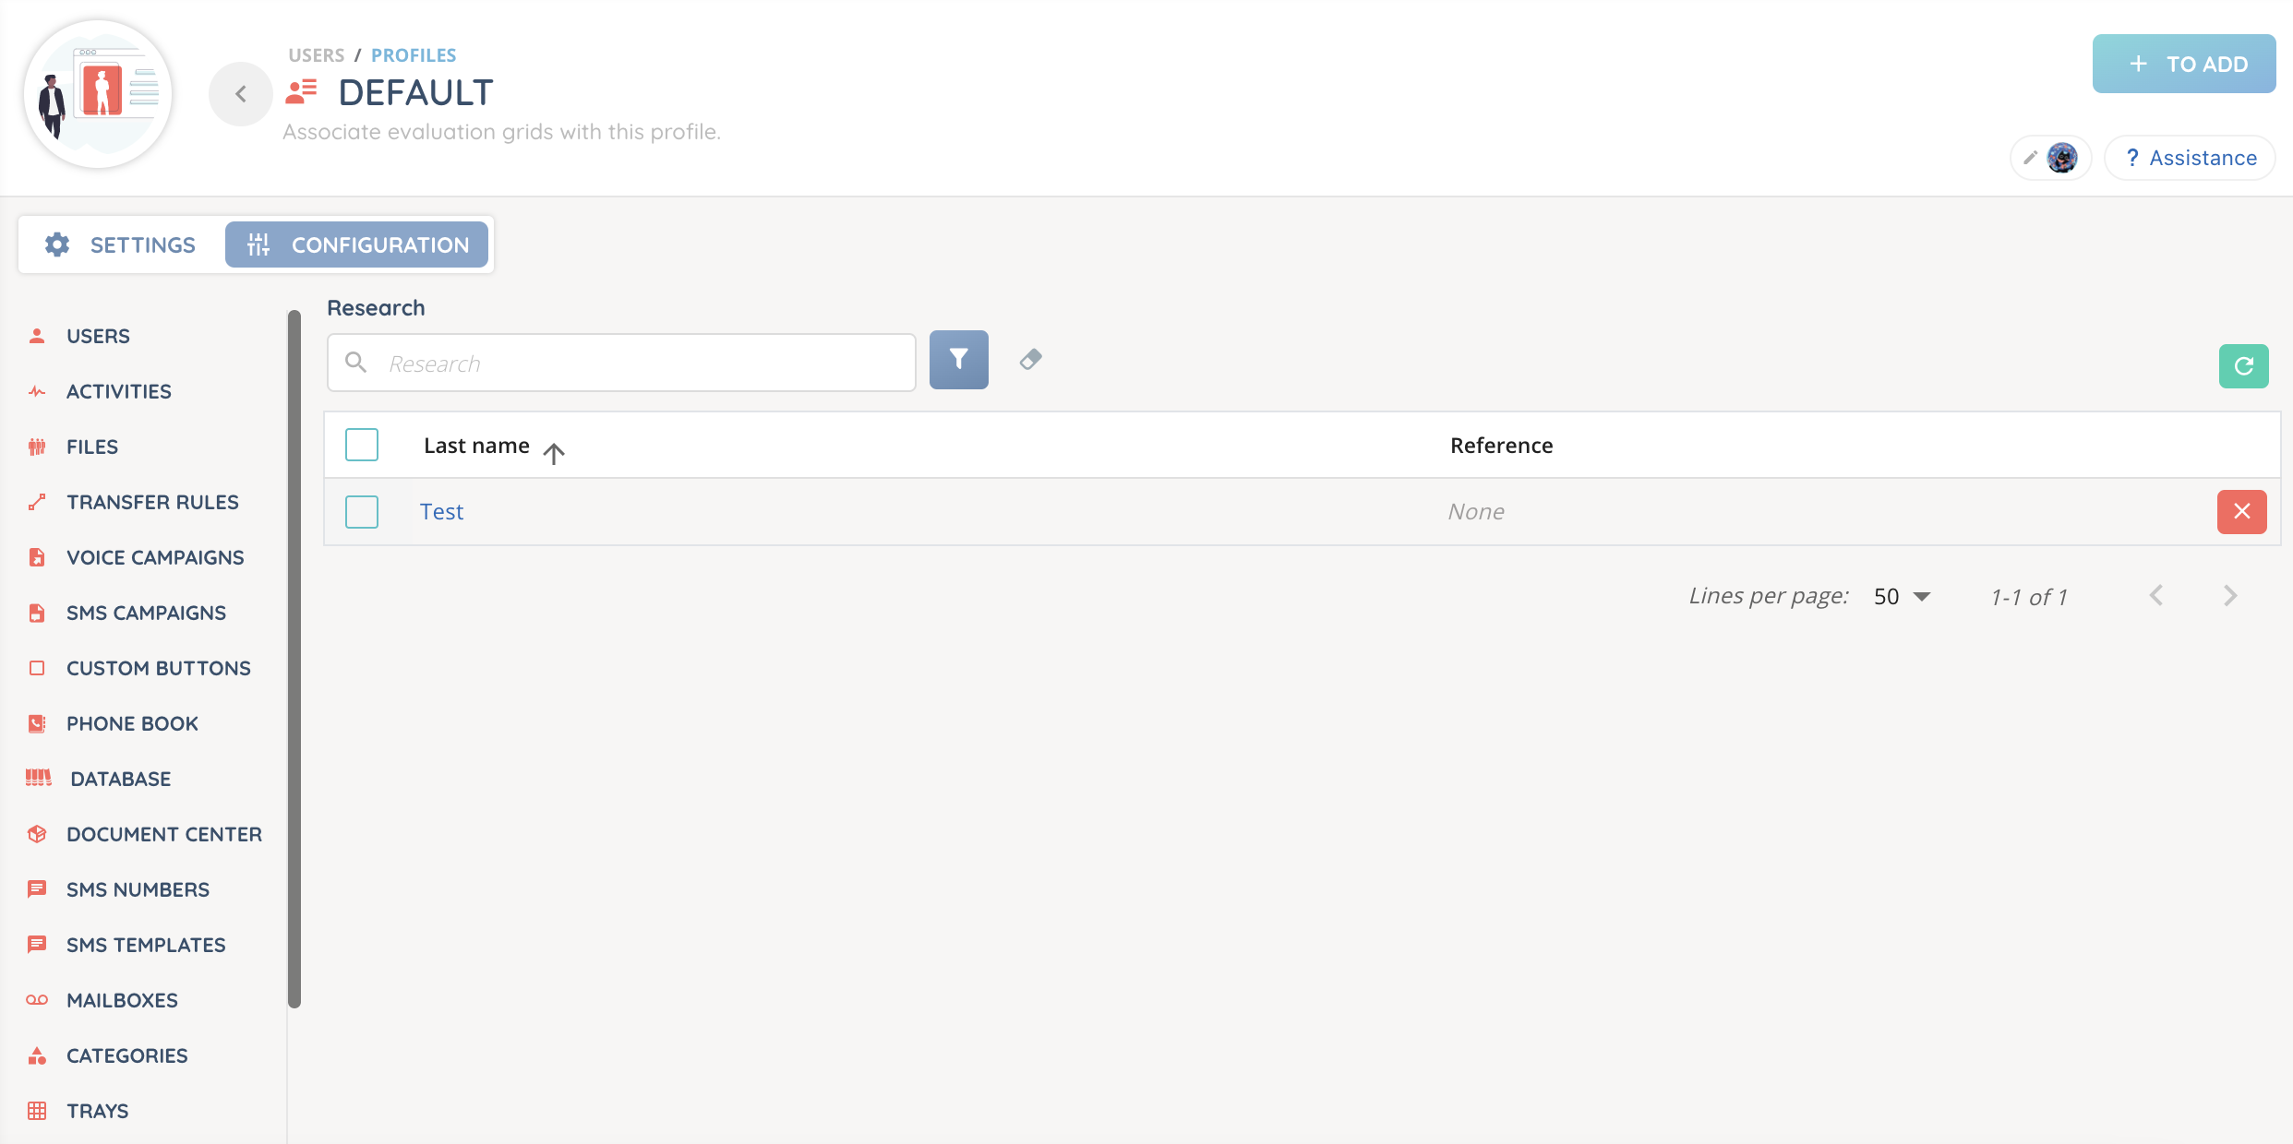The height and width of the screenshot is (1144, 2293).
Task: Toggle the select-all header checkbox
Action: (362, 445)
